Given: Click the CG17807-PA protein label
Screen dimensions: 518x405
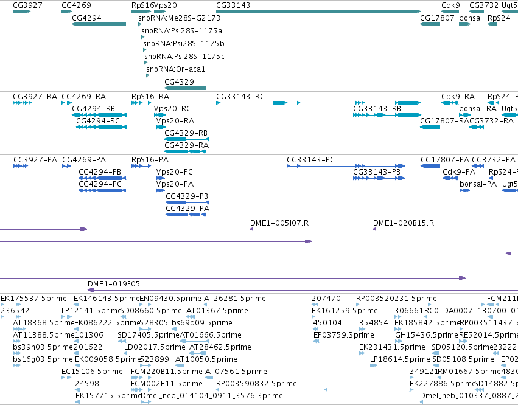Looking at the screenshot, I should [x=445, y=160].
